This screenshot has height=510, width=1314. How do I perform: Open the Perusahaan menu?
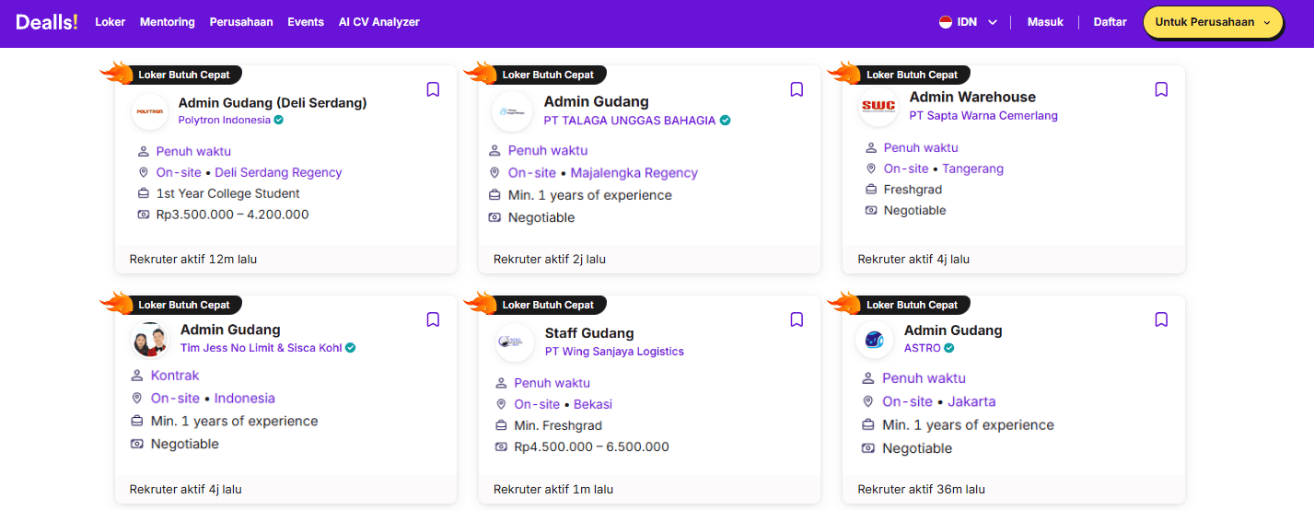pos(241,22)
